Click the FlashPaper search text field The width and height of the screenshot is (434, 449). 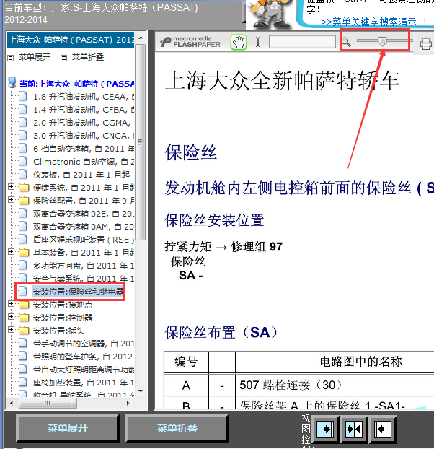click(302, 42)
